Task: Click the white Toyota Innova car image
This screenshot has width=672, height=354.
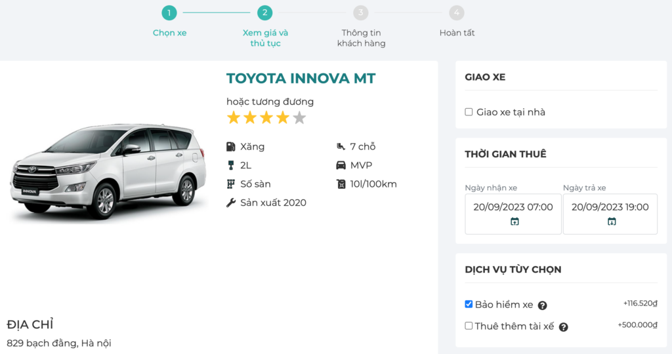Action: 105,170
